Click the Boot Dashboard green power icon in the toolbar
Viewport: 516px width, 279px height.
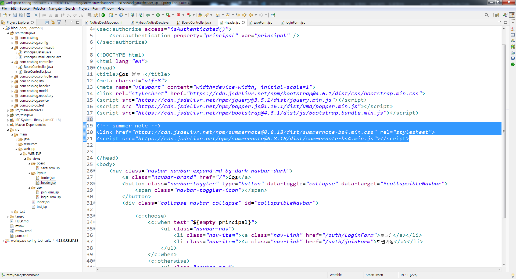(x=103, y=15)
